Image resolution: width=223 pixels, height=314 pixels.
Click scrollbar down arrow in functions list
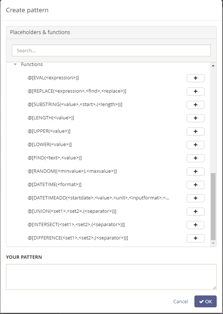click(213, 243)
